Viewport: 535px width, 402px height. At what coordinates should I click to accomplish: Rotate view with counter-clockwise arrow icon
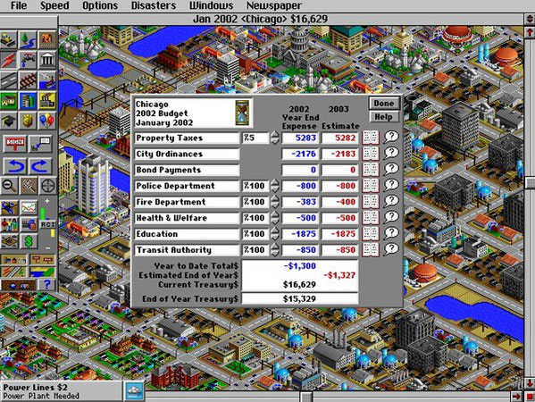point(15,166)
